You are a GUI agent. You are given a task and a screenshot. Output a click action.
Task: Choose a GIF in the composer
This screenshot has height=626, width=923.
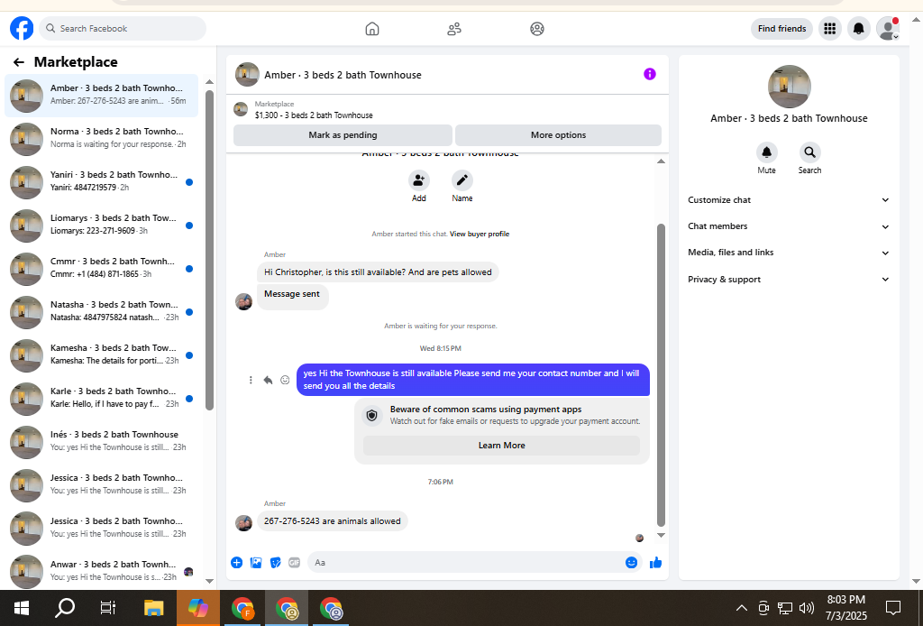[295, 562]
